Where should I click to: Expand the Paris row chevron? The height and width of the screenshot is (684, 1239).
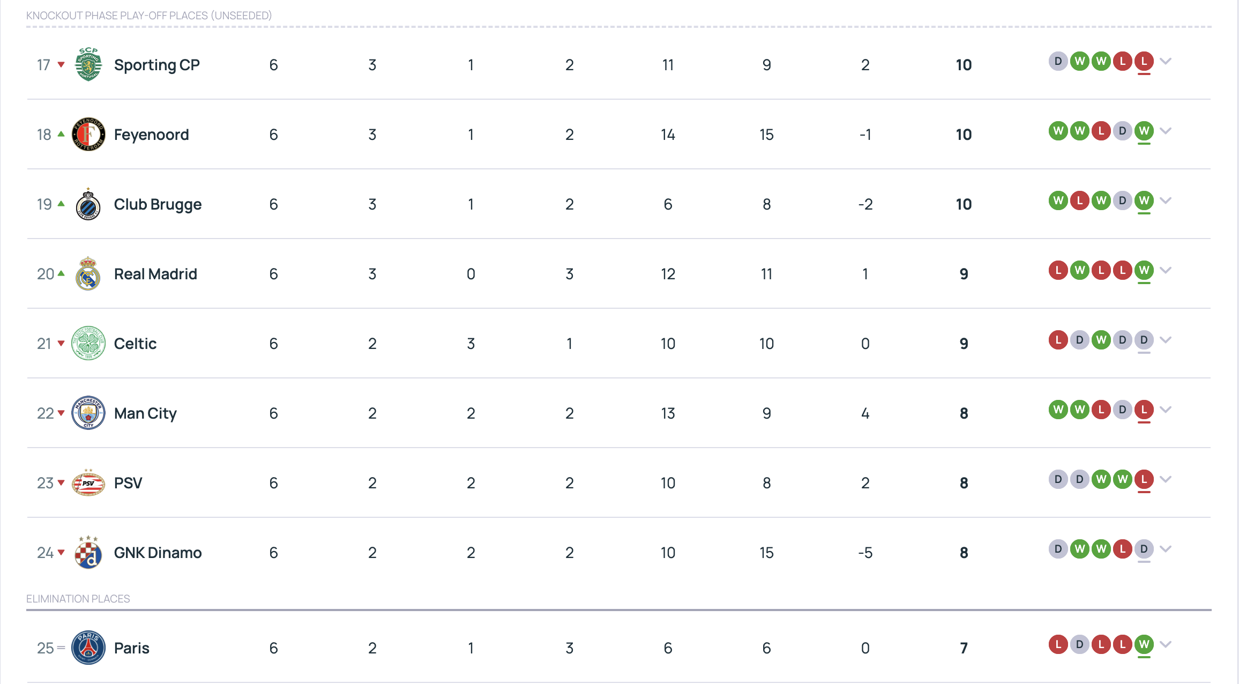[1166, 644]
